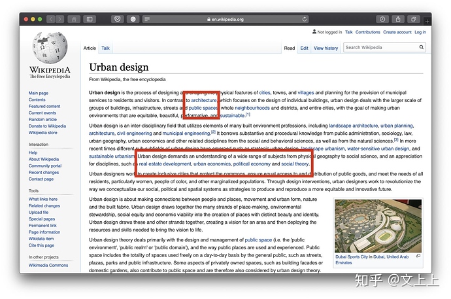Follow the cities link in first paragraph
Image resolution: width=451 pixels, height=299 pixels.
coord(265,93)
